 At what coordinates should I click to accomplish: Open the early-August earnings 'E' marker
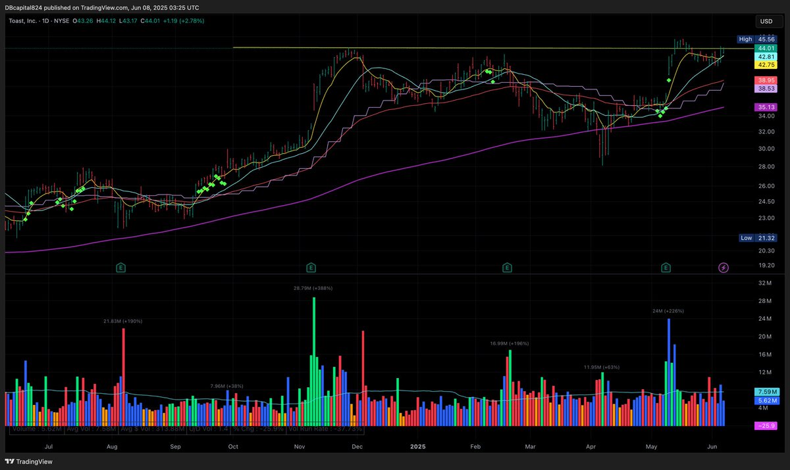(120, 267)
